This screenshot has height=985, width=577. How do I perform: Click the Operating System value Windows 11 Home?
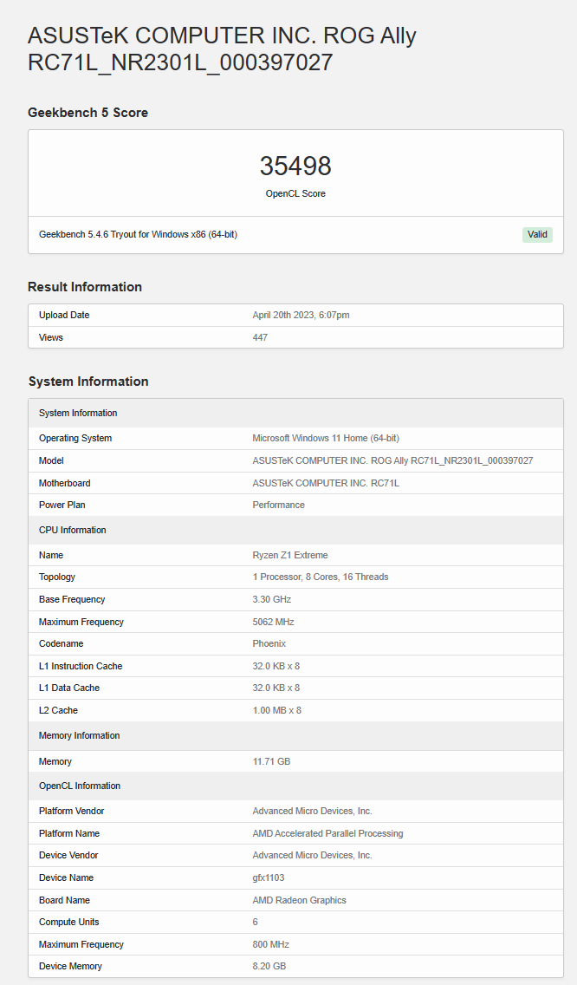(x=326, y=438)
